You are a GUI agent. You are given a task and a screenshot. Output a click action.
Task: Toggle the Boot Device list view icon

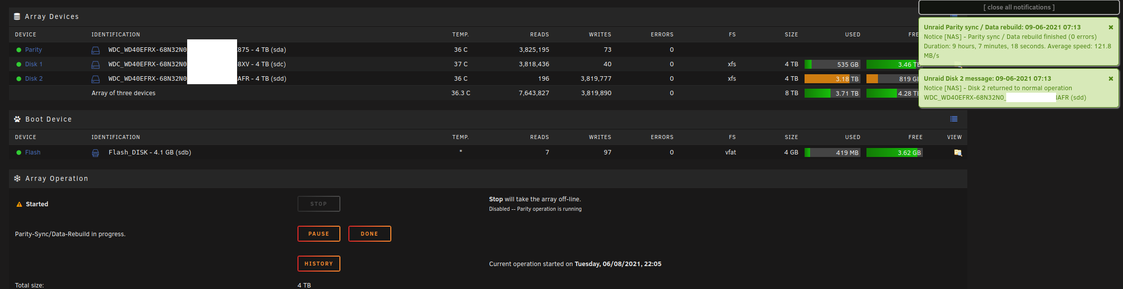click(954, 119)
